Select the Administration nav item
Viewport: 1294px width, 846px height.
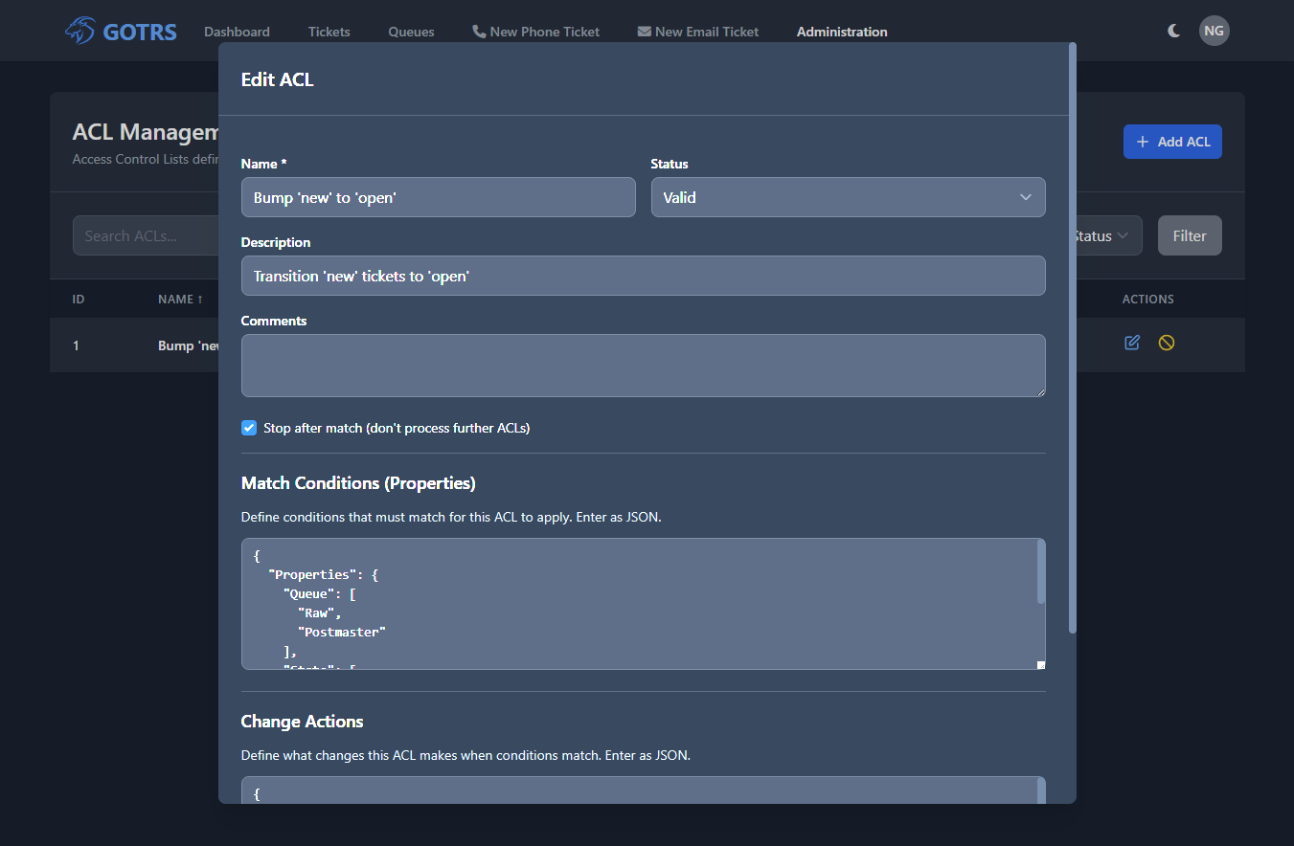coord(842,32)
